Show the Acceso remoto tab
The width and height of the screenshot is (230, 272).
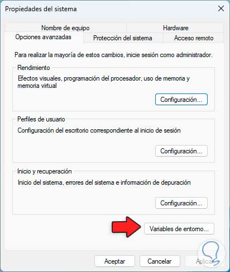194,38
